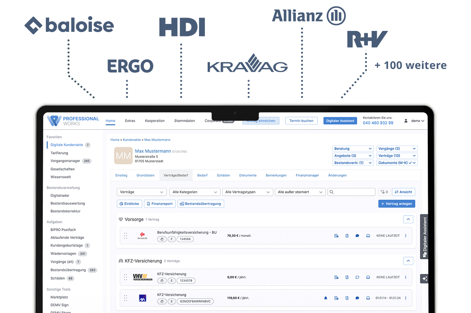471x313 pixels.
Task: Open the Alle Kategorien dropdown
Action: tap(194, 192)
